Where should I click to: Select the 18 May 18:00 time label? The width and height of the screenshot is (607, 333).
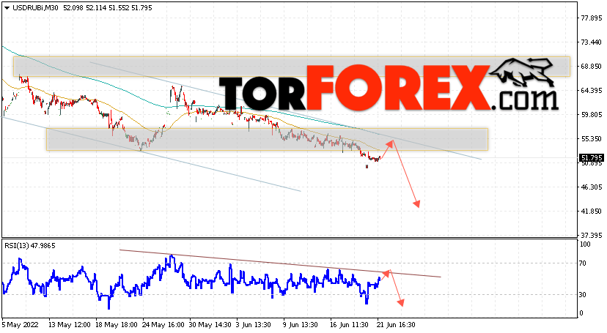(117, 325)
